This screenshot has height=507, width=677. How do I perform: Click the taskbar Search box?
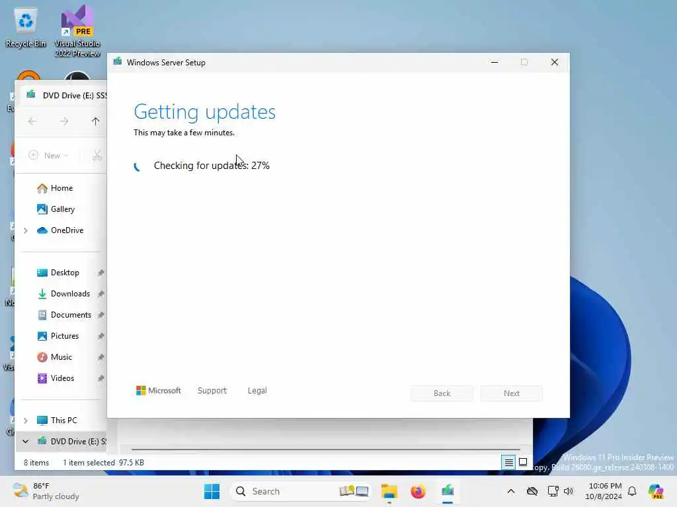[301, 491]
